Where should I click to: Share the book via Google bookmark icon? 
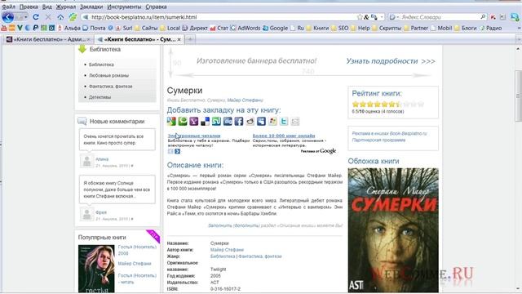tap(171, 122)
